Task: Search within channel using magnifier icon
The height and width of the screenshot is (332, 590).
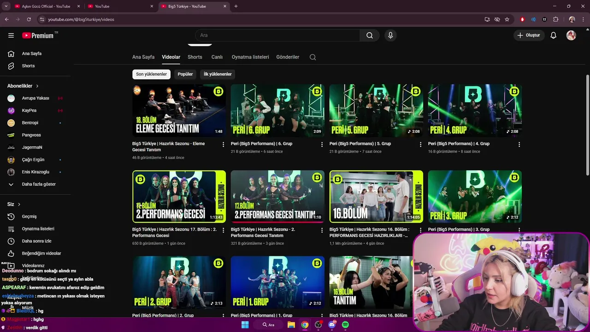Action: (x=313, y=57)
